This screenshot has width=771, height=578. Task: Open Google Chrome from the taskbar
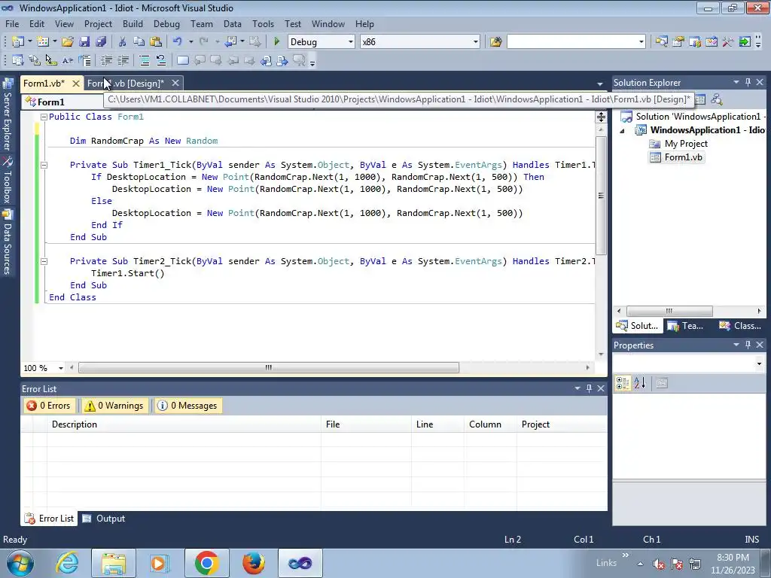click(x=206, y=563)
